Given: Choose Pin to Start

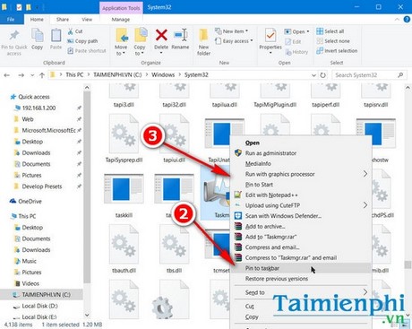Looking at the screenshot, I should coord(259,185).
